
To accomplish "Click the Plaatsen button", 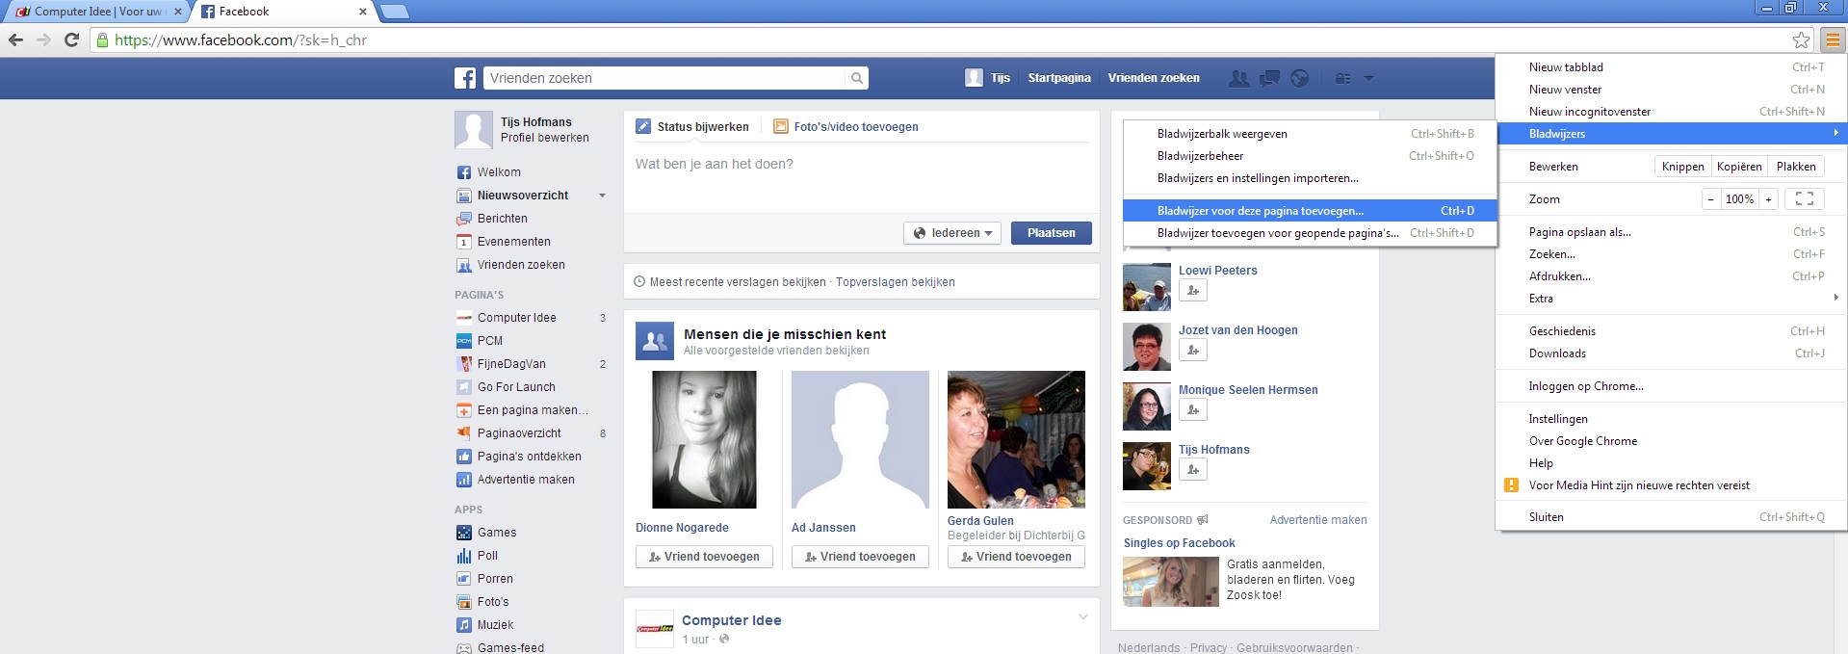I will [x=1051, y=233].
